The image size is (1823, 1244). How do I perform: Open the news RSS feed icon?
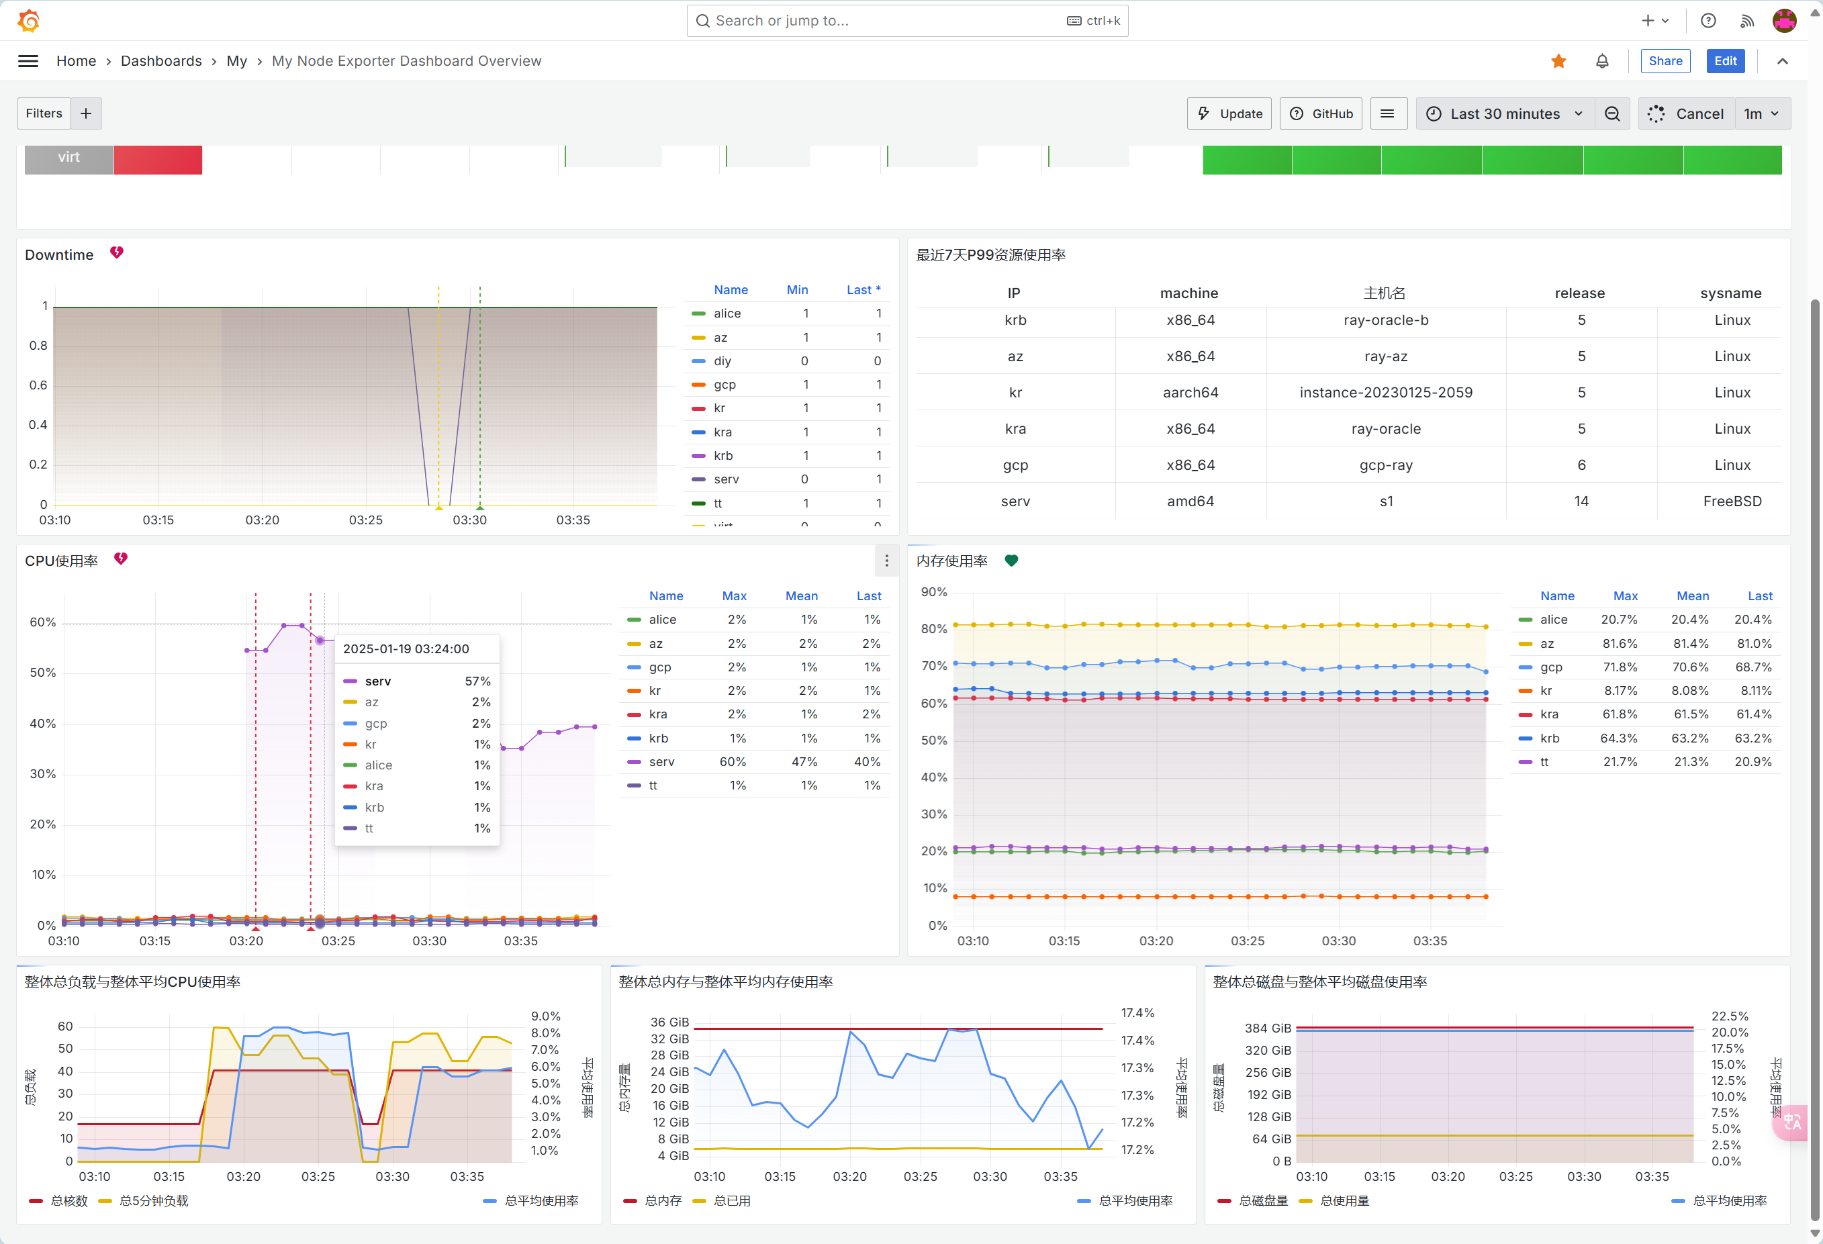point(1746,21)
